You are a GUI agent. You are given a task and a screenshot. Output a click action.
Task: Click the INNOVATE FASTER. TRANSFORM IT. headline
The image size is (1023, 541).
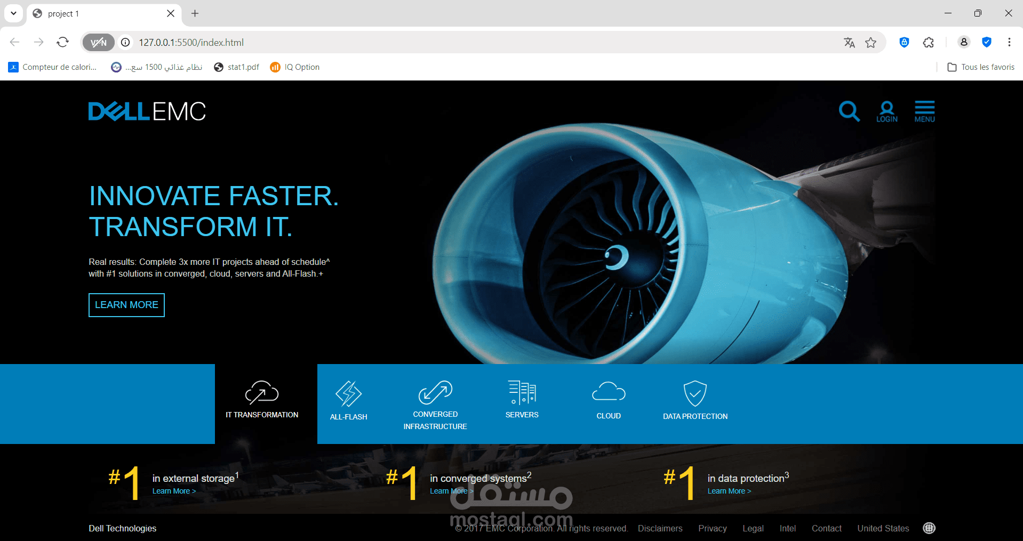click(x=214, y=211)
